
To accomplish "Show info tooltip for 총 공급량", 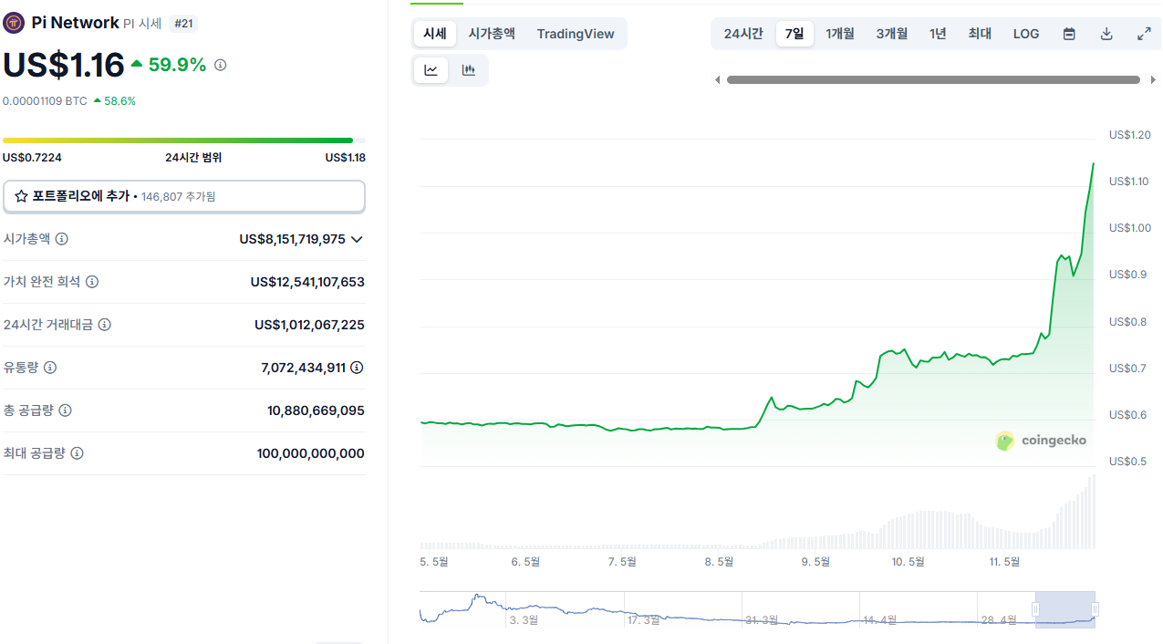I will pyautogui.click(x=65, y=410).
